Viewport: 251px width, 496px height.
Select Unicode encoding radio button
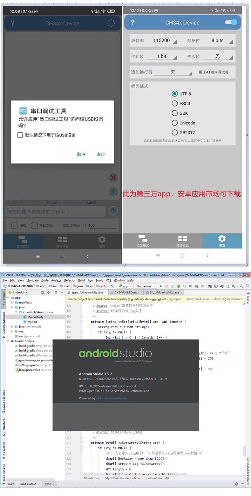pyautogui.click(x=174, y=123)
